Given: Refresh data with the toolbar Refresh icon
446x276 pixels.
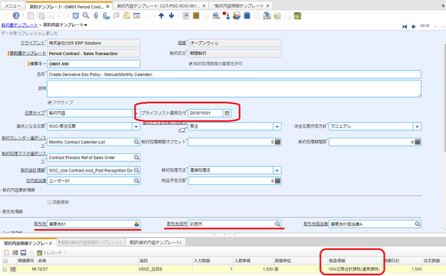Looking at the screenshot, I should (76, 16).
